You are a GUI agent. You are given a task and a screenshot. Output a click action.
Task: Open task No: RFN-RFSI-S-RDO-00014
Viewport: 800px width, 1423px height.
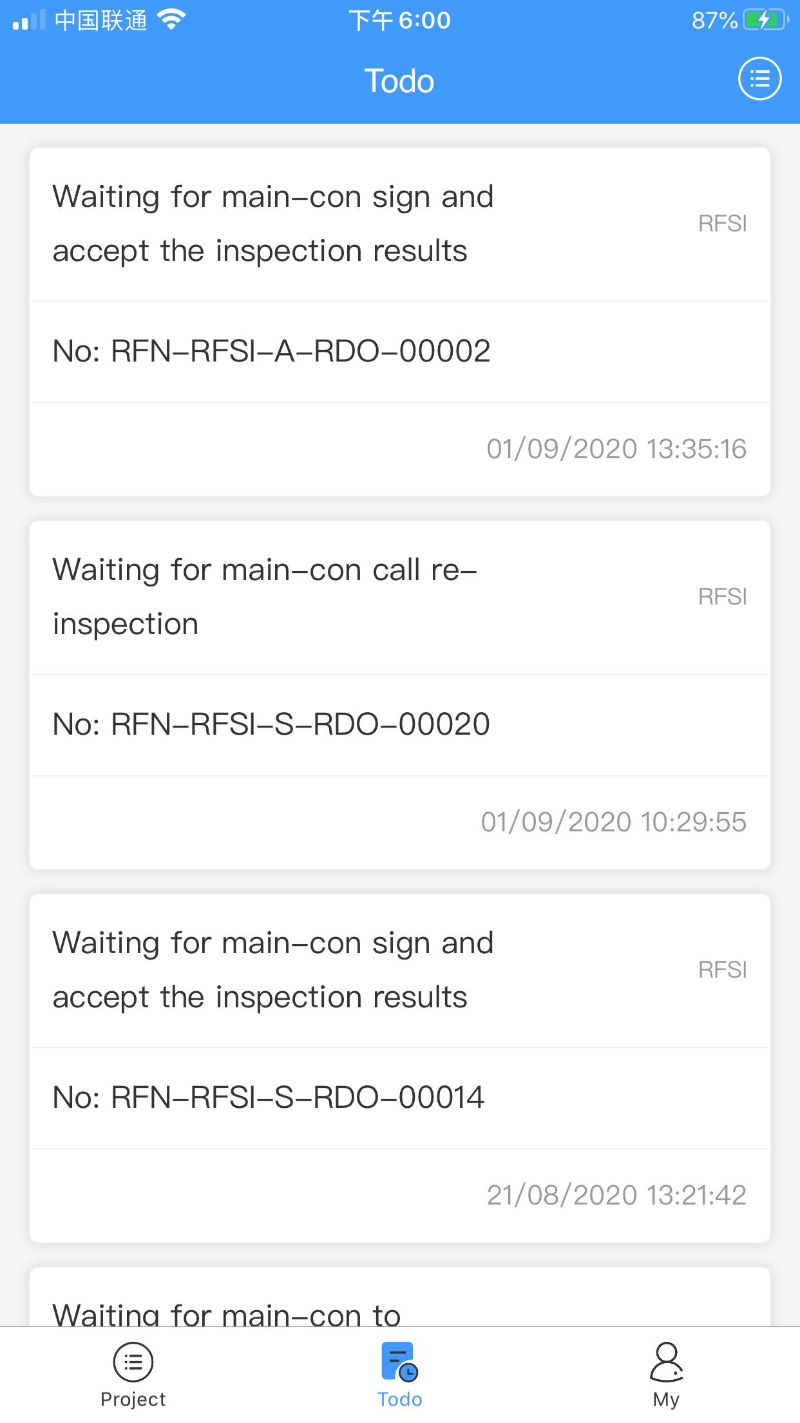[x=268, y=1098]
